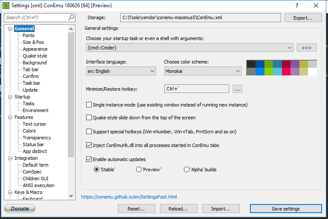Open Default term settings page
The width and height of the screenshot is (328, 219).
click(35, 165)
